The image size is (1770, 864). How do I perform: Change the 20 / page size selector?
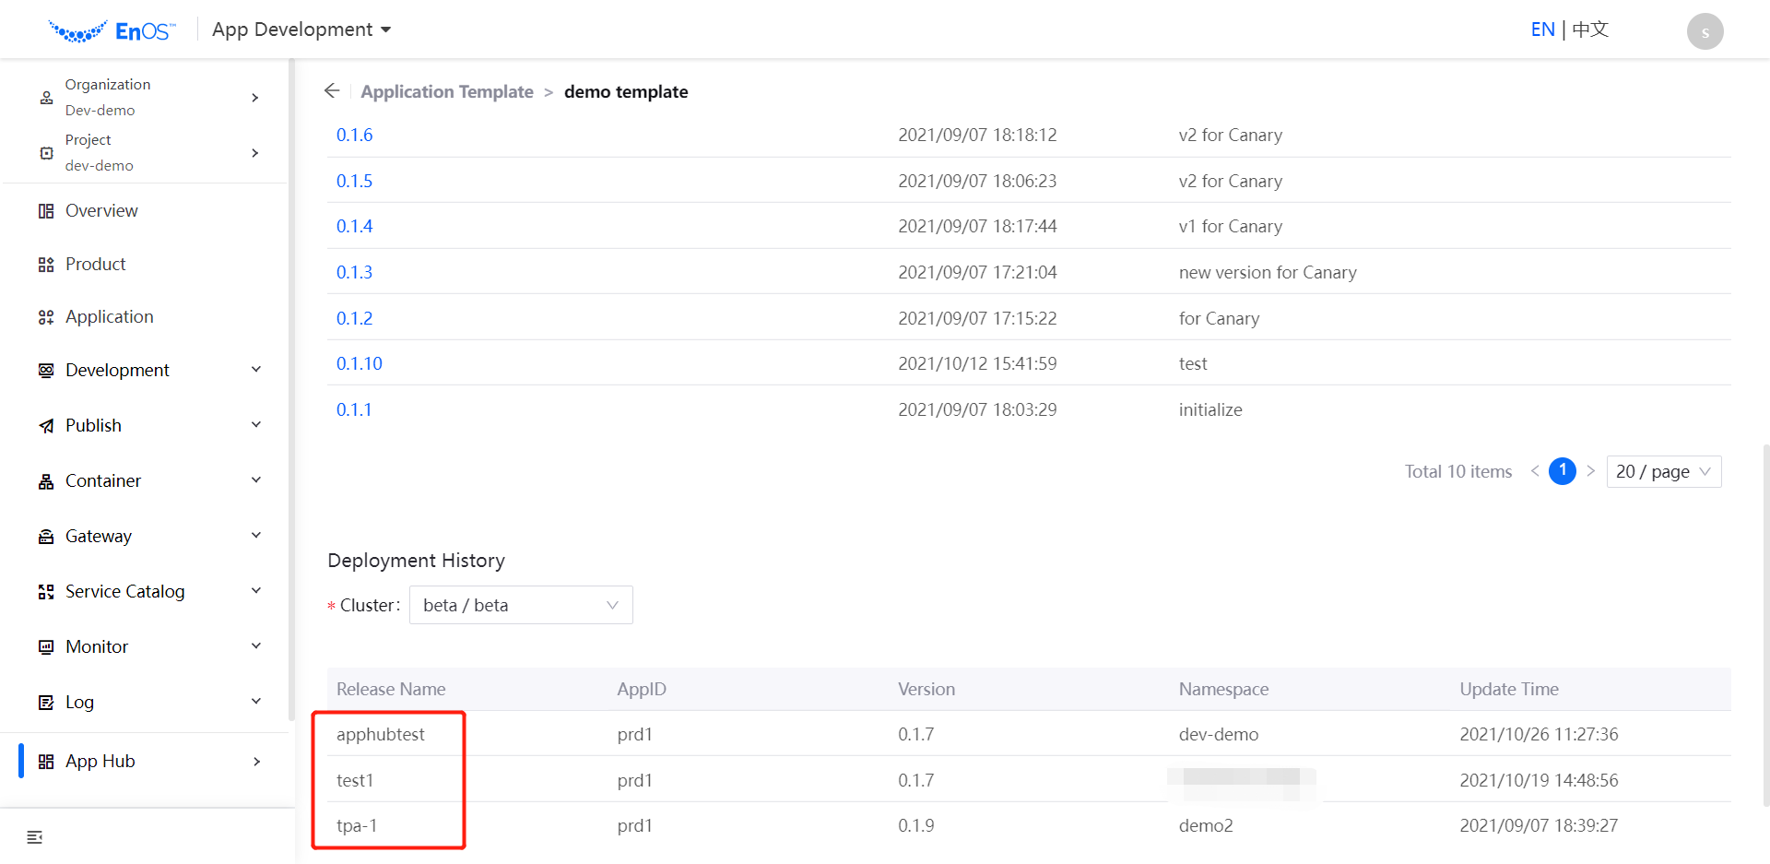1663,471
